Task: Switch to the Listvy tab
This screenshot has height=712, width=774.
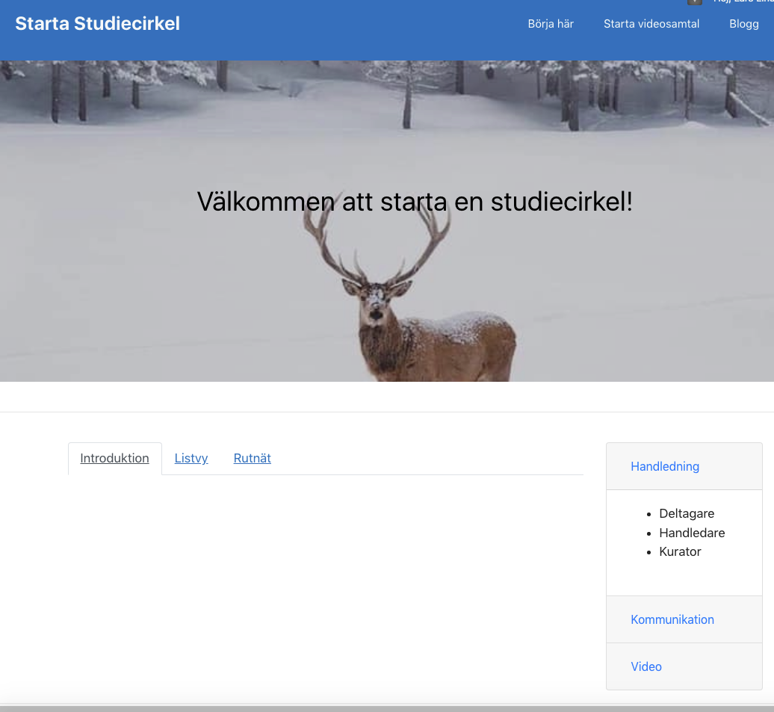Action: 191,458
